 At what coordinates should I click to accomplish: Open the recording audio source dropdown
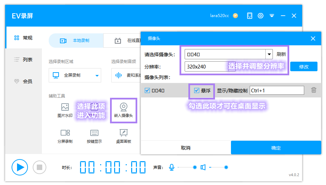pyautogui.click(x=125, y=75)
